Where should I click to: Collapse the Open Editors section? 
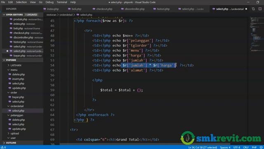pos(4,15)
